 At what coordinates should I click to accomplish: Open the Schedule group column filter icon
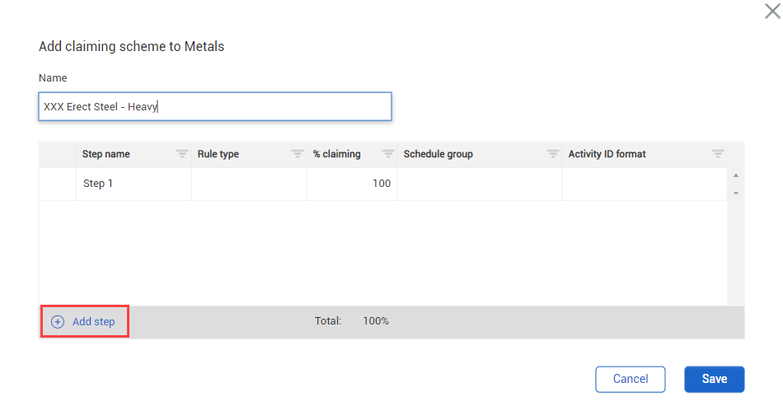[553, 154]
